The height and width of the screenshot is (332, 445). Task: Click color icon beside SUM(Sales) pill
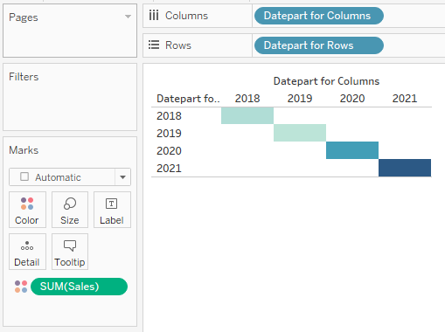pyautogui.click(x=21, y=287)
